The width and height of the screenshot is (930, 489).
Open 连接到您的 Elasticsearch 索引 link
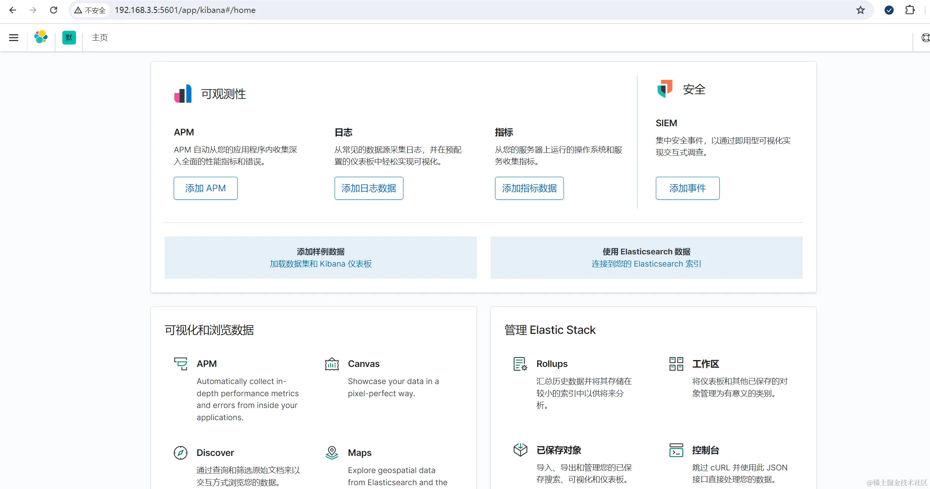(x=646, y=264)
